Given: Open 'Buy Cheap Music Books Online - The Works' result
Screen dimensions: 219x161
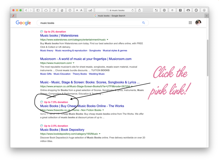Looking at the screenshot, I should (x=82, y=106).
